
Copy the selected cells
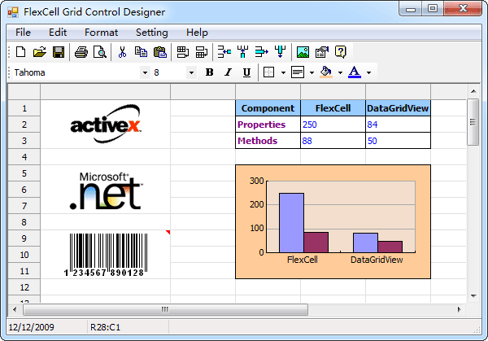point(141,52)
